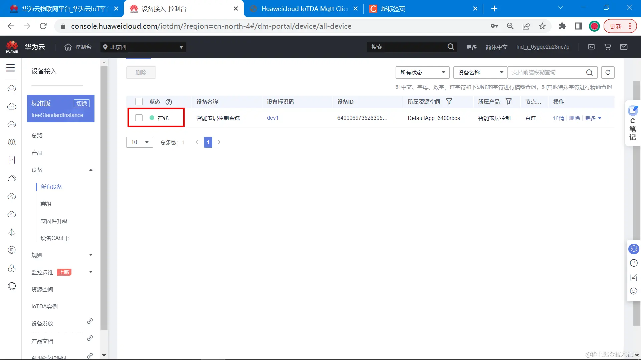Open the 北京四 region selector
This screenshot has width=641, height=360.
coord(143,47)
